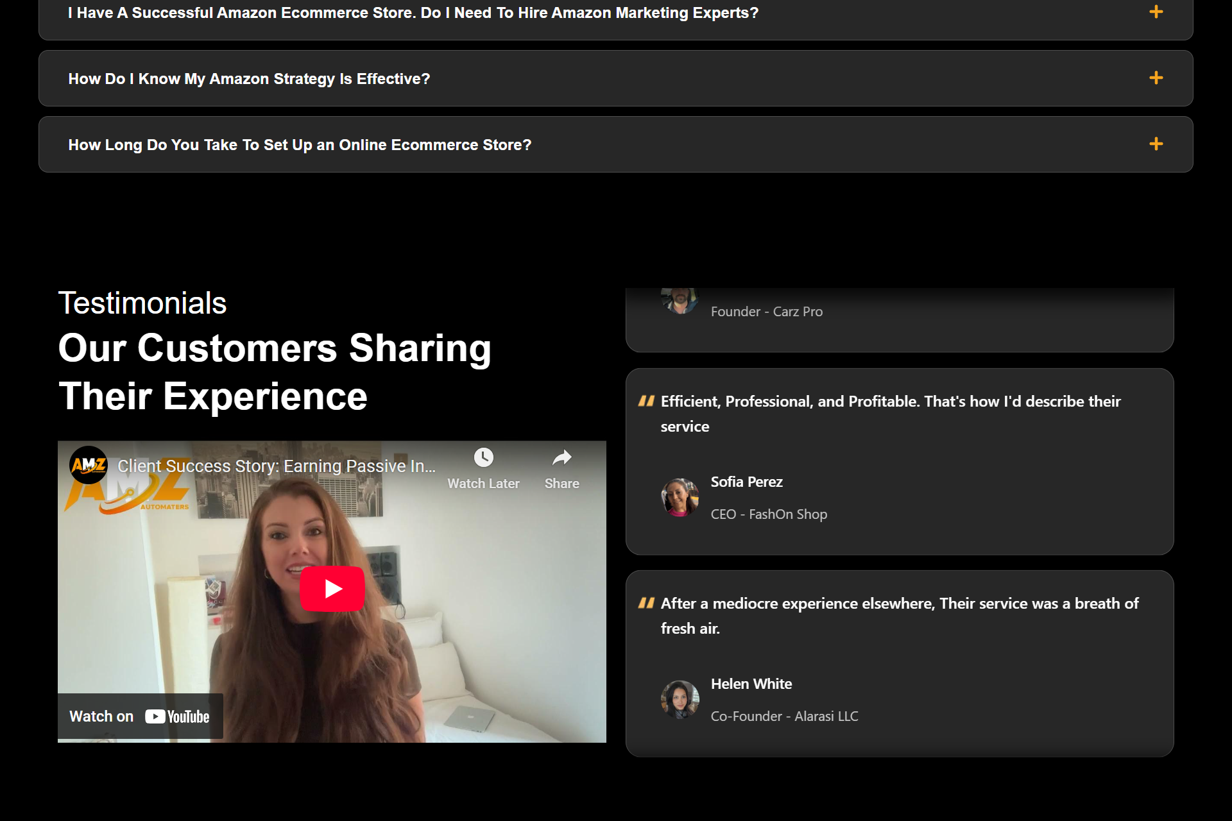Play the client success story video
The image size is (1232, 821).
coord(332,588)
